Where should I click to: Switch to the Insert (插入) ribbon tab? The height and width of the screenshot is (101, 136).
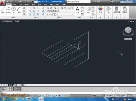coord(14,4)
